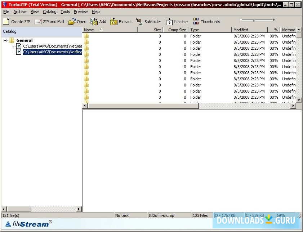The height and width of the screenshot is (232, 303).
Task: Select the highlighted archive path in catalog
Action: coord(52,52)
